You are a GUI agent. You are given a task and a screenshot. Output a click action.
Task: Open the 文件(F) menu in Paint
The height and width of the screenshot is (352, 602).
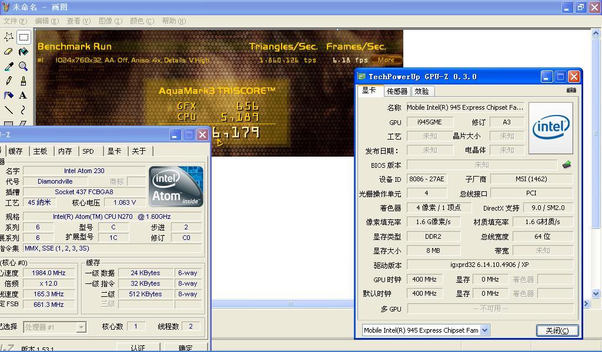pyautogui.click(x=15, y=21)
